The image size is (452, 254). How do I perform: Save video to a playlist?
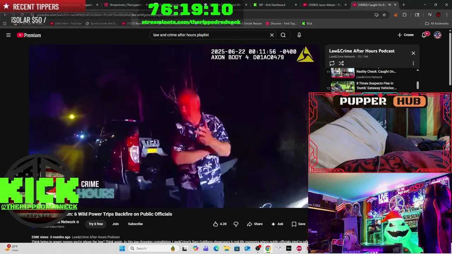298,224
